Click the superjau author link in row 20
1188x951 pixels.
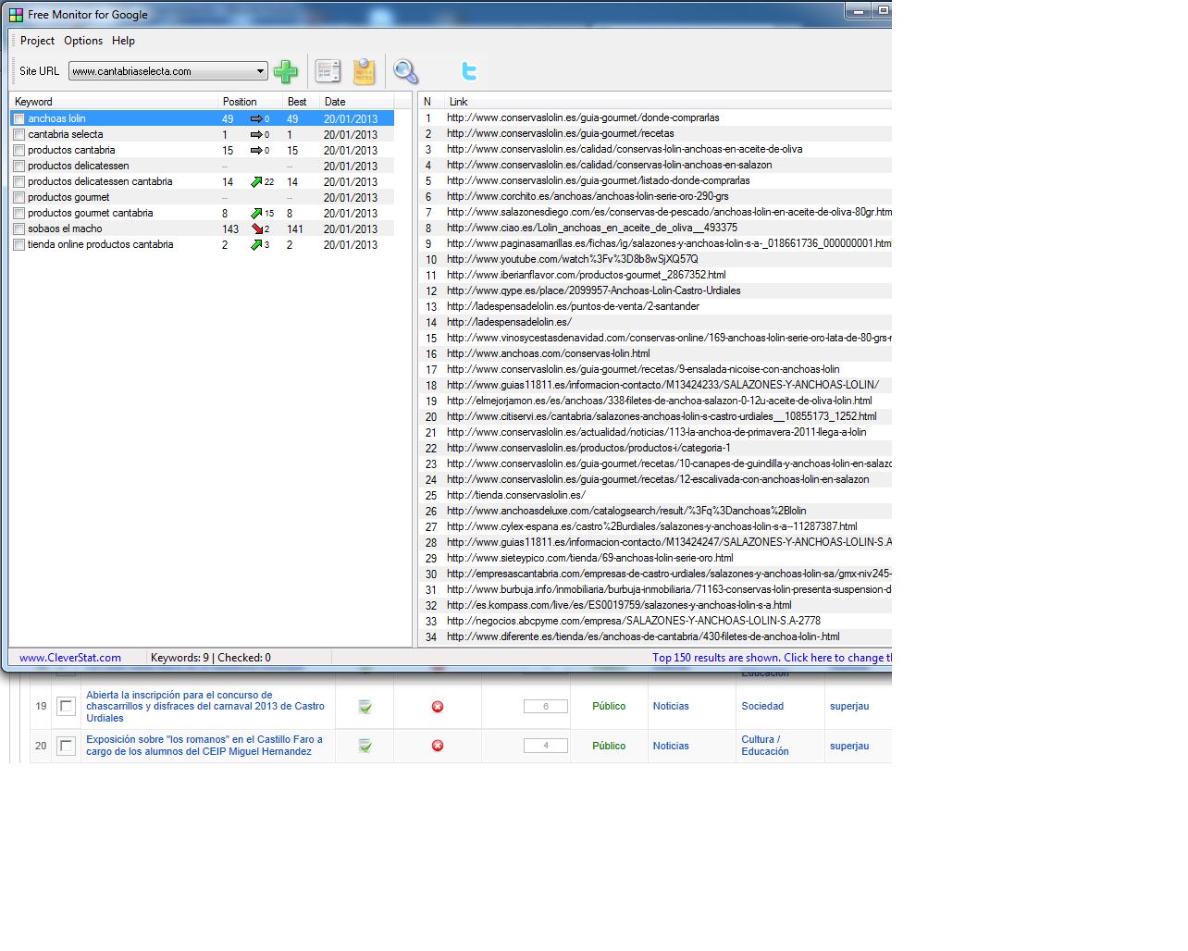(849, 746)
